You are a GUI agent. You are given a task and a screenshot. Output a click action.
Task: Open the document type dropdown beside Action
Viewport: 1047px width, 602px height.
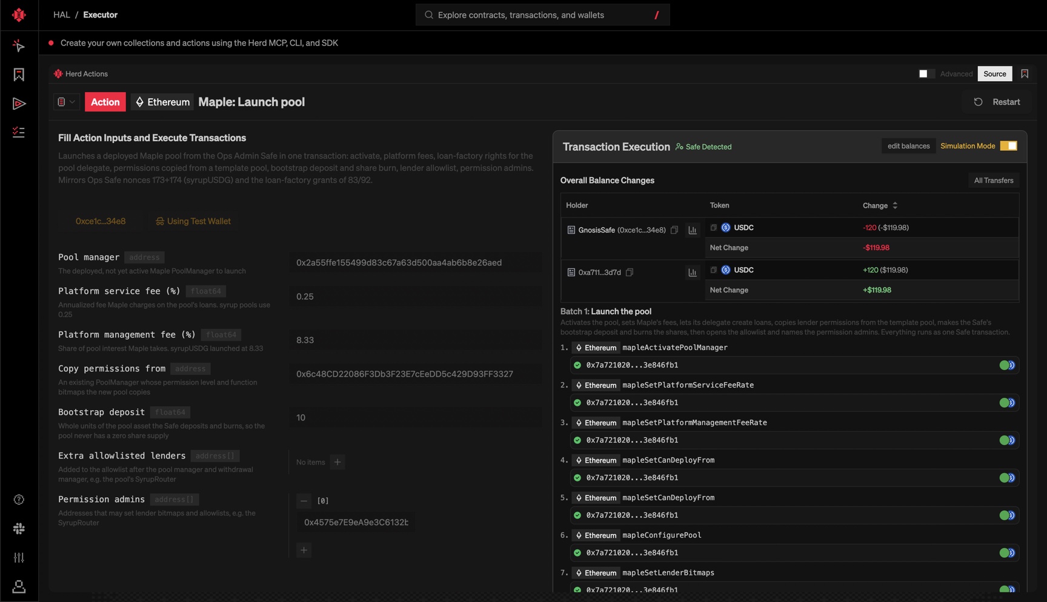[x=67, y=102]
